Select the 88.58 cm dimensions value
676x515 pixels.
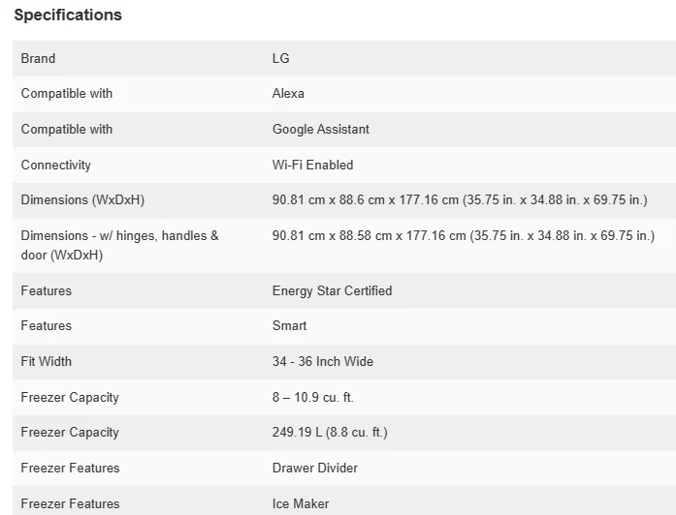coord(464,235)
